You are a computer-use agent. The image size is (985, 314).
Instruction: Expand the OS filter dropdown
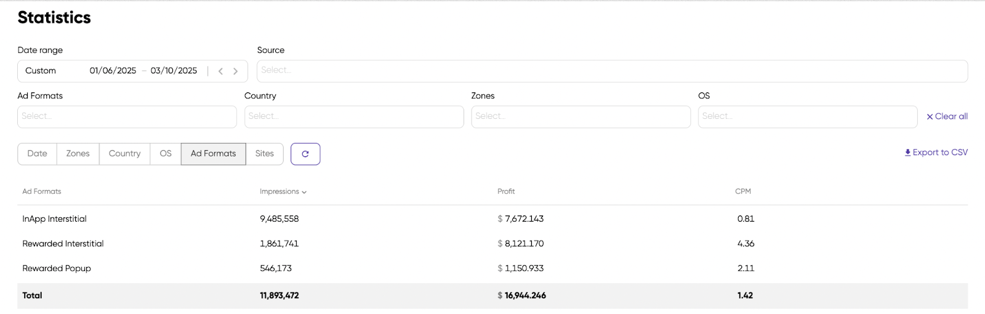[807, 116]
